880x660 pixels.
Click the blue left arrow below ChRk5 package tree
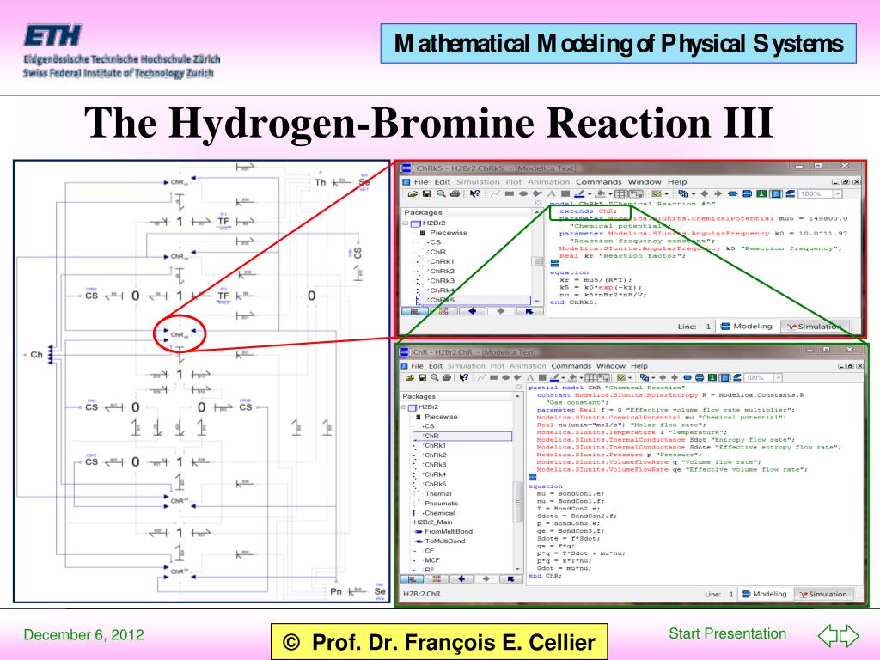(473, 311)
